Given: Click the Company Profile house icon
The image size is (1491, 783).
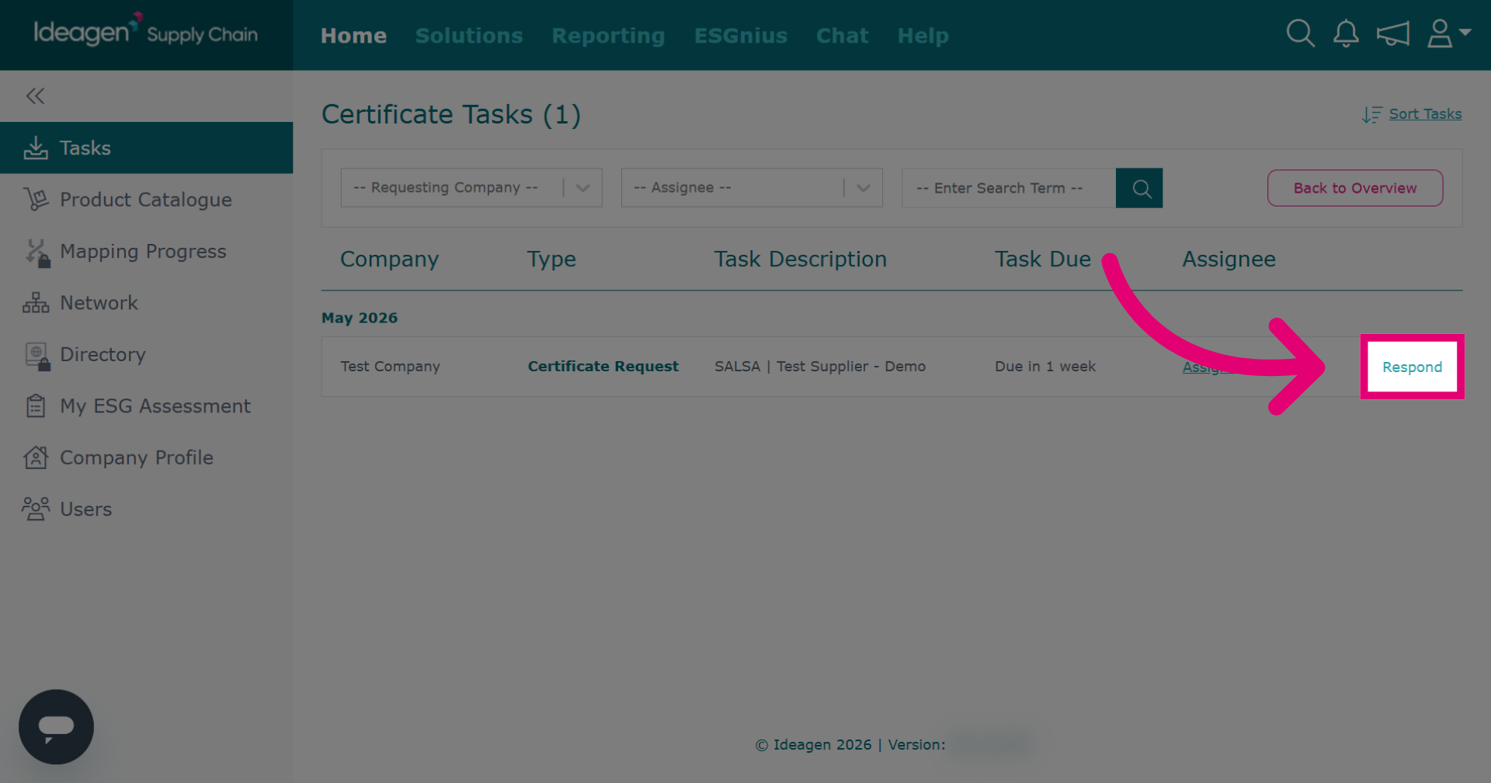Looking at the screenshot, I should [x=36, y=458].
